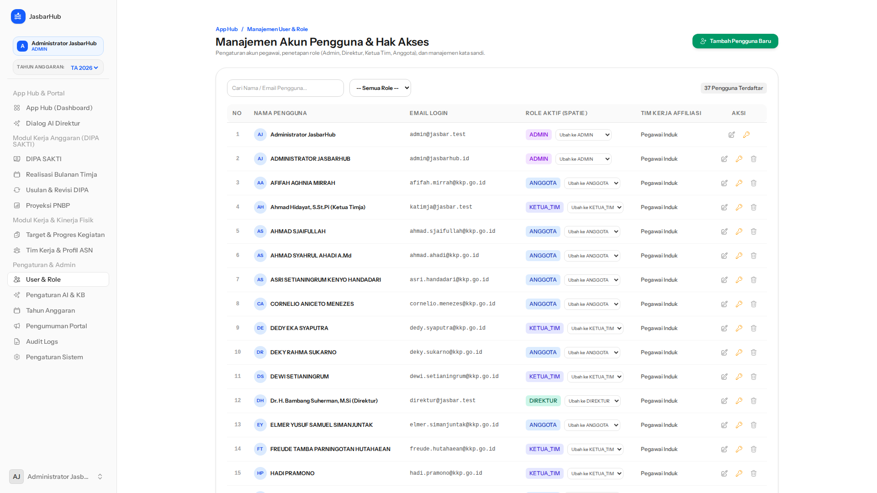Open Ubah ke ANGGOTA dropdown for AFIFAH
Viewport: 877px width, 493px height.
592,183
